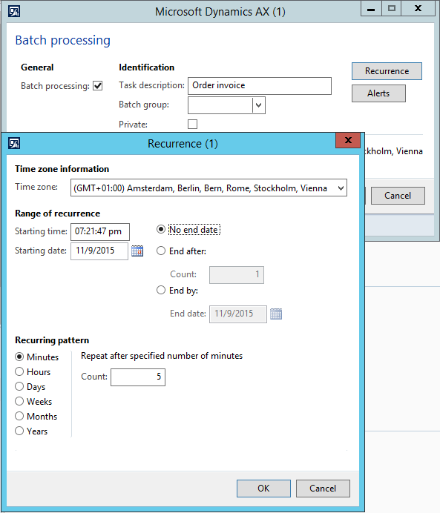Click the Recurrence button in Batch processing
This screenshot has width=440, height=513.
[387, 71]
